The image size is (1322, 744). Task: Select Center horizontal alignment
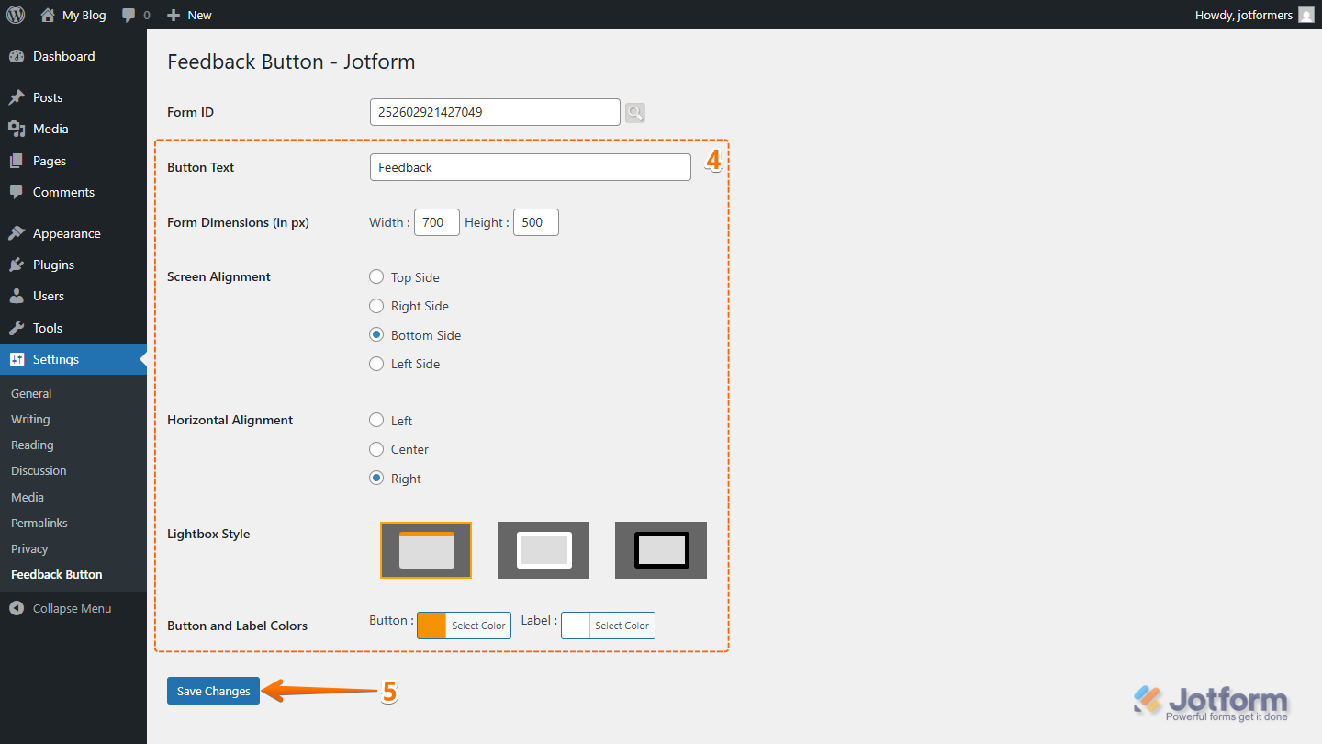coord(376,449)
